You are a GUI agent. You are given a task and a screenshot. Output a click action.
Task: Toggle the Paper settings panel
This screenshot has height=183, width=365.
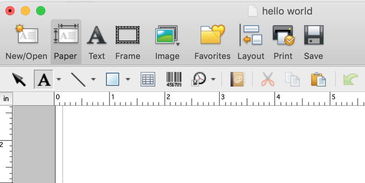point(65,36)
